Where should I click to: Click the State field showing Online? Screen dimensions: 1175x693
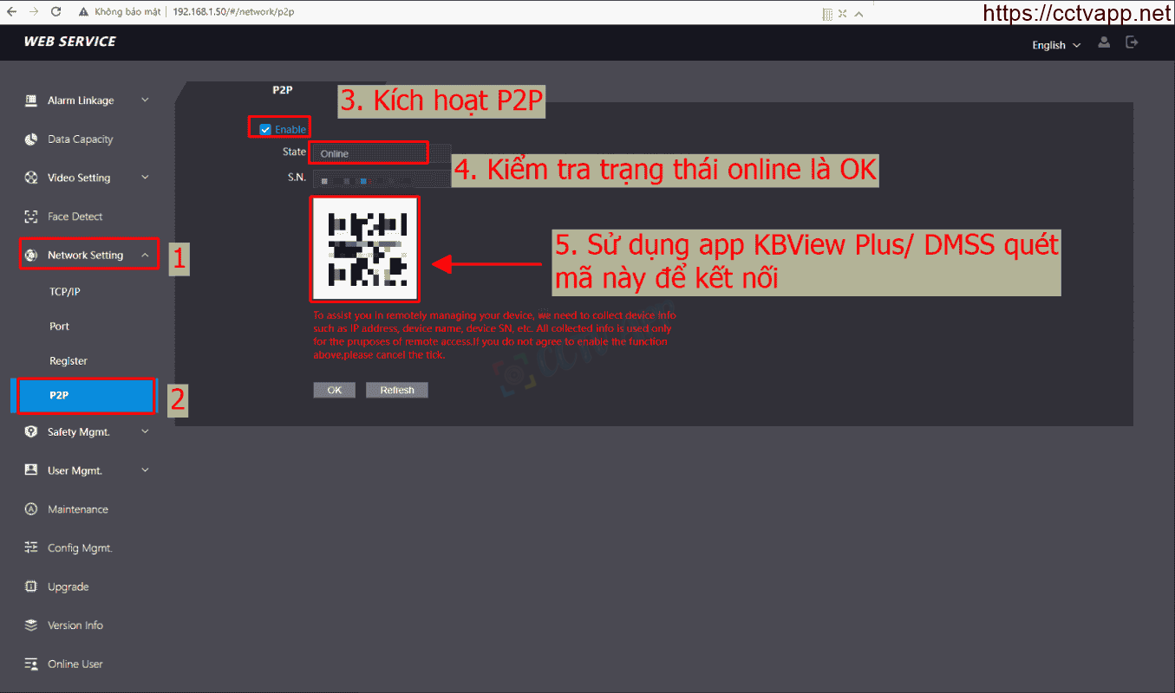[x=369, y=153]
